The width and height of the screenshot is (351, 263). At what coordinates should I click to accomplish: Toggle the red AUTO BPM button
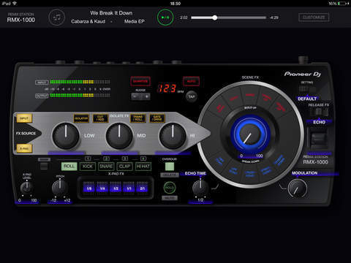(x=192, y=81)
